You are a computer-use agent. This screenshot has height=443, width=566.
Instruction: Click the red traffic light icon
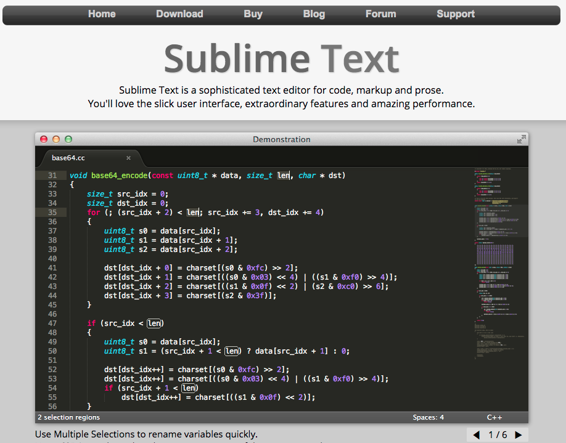[43, 139]
